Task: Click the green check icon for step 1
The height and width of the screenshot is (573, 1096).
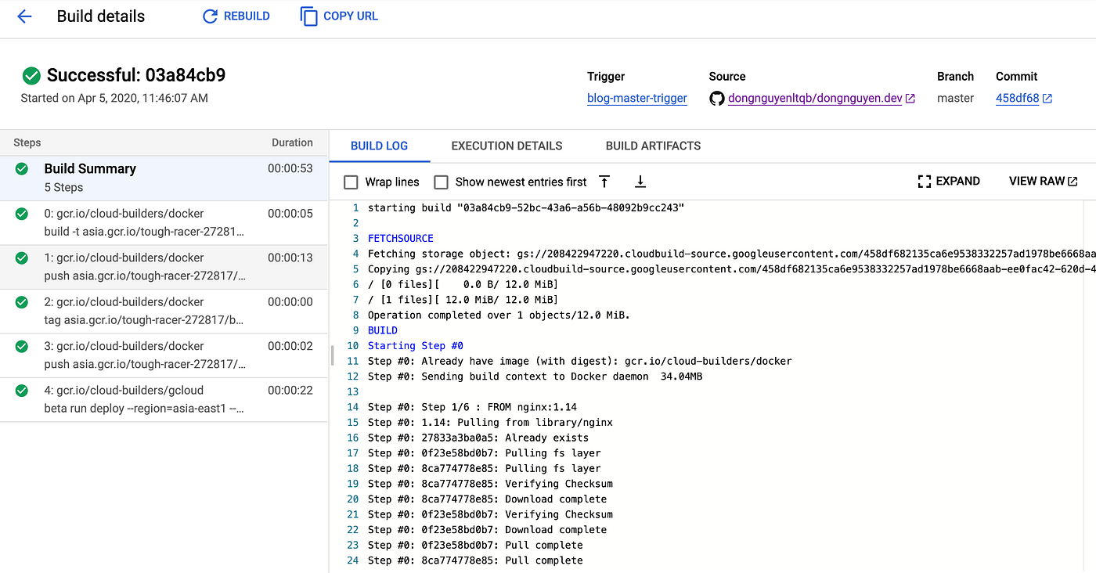Action: point(22,258)
